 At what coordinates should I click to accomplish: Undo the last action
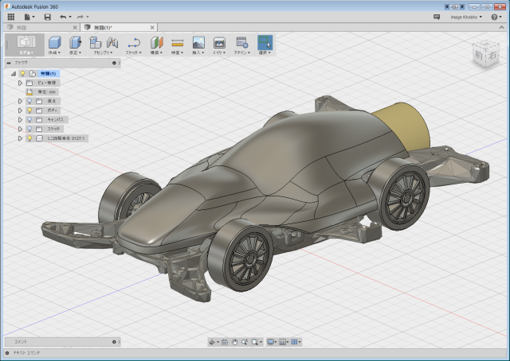(x=63, y=17)
